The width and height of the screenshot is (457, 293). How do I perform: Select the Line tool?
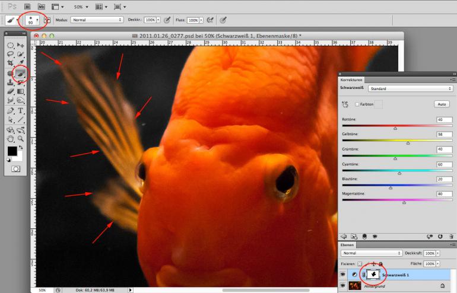[x=20, y=120]
